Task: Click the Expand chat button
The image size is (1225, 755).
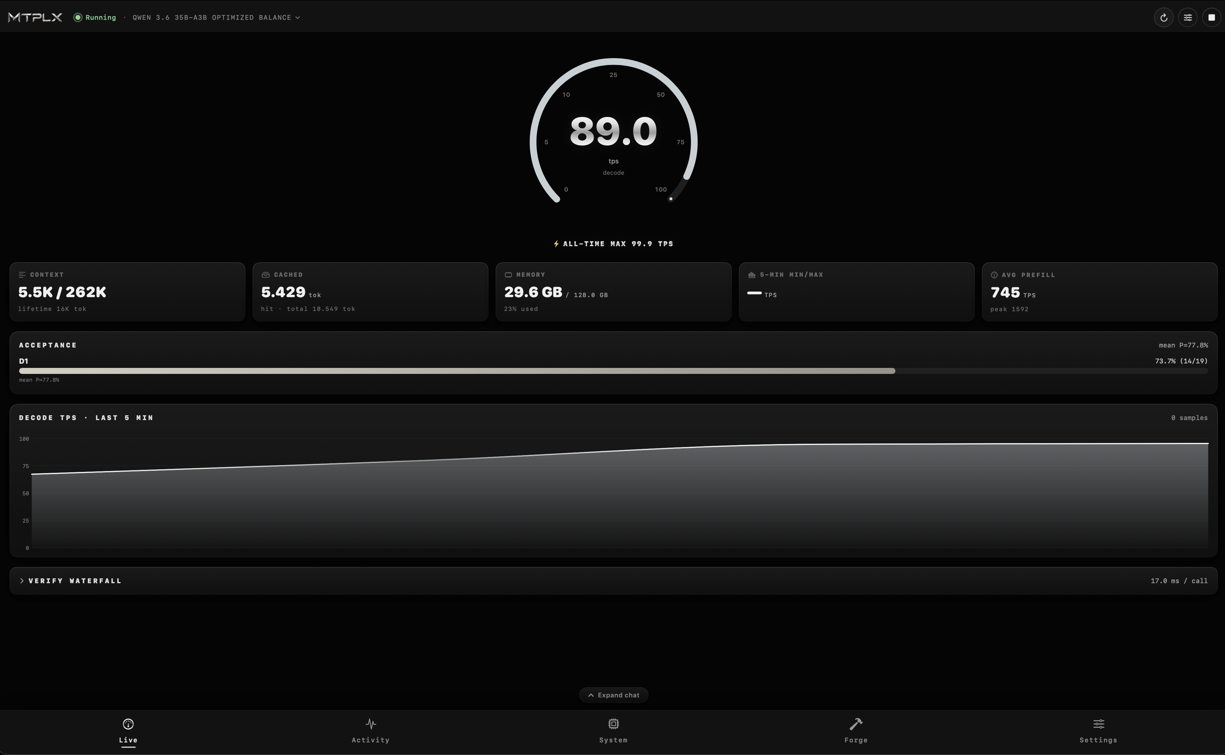Action: click(x=613, y=695)
